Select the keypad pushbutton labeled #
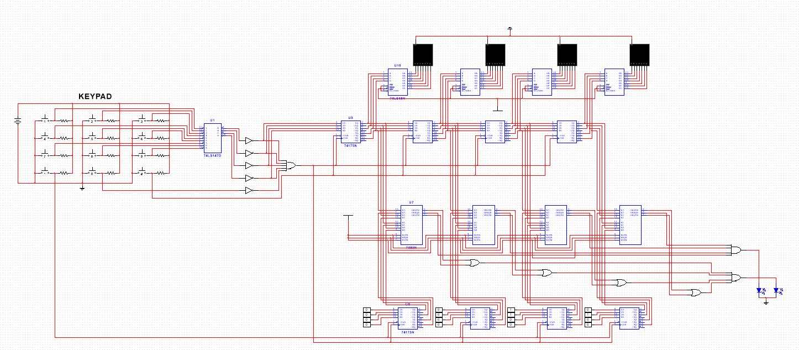The image size is (799, 350). (x=142, y=171)
